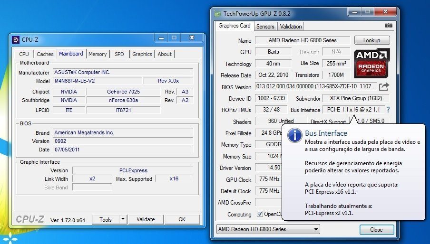Click the Southbridge Rev. A2 value
Image resolution: width=430 pixels, height=244 pixels.
[185, 100]
